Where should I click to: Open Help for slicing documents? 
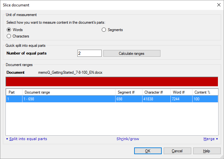(207, 151)
